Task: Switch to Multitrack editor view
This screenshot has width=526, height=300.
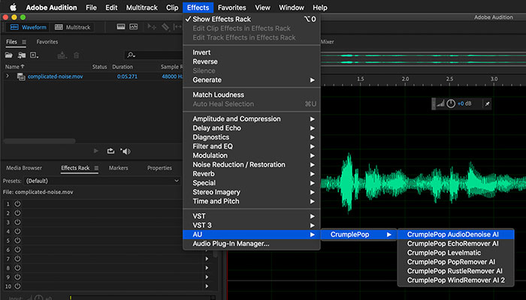Action: pos(72,27)
